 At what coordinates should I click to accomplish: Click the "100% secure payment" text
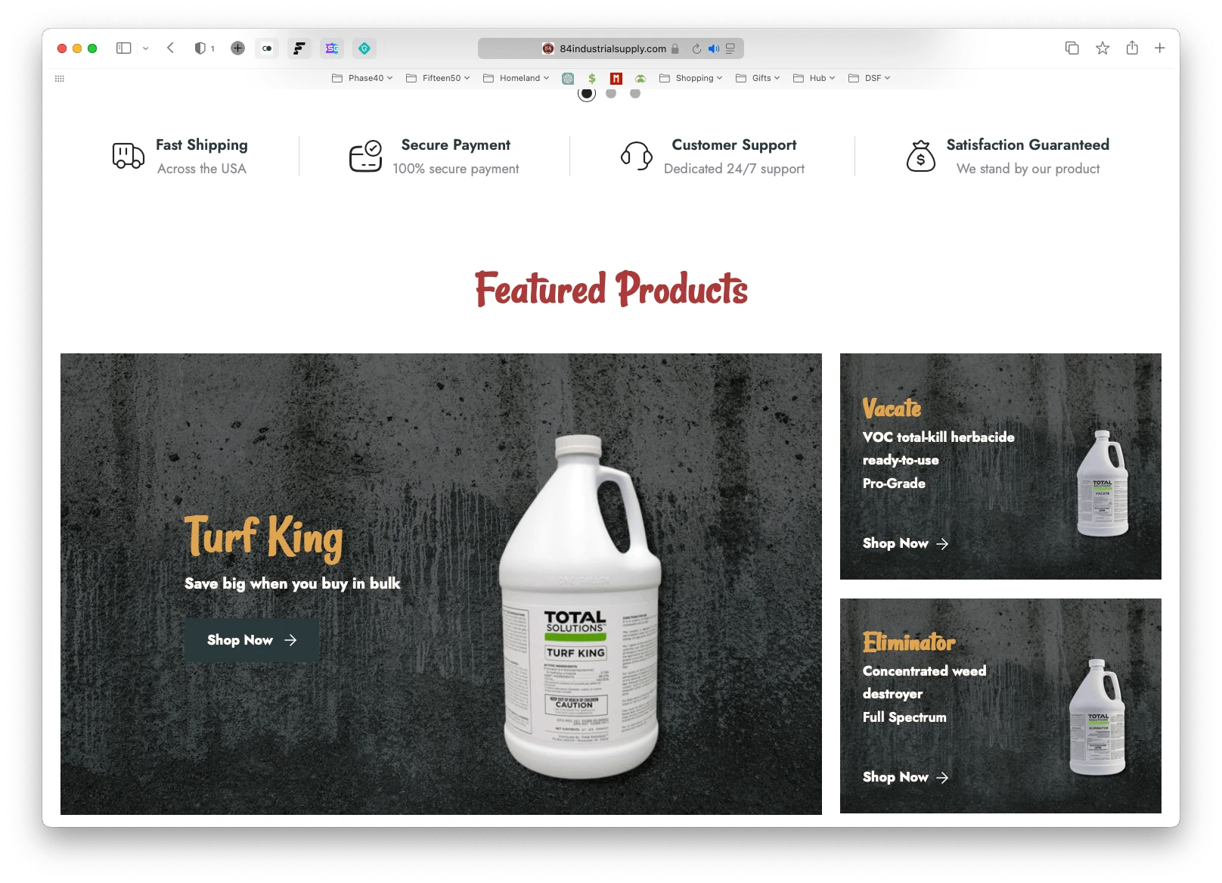click(456, 169)
